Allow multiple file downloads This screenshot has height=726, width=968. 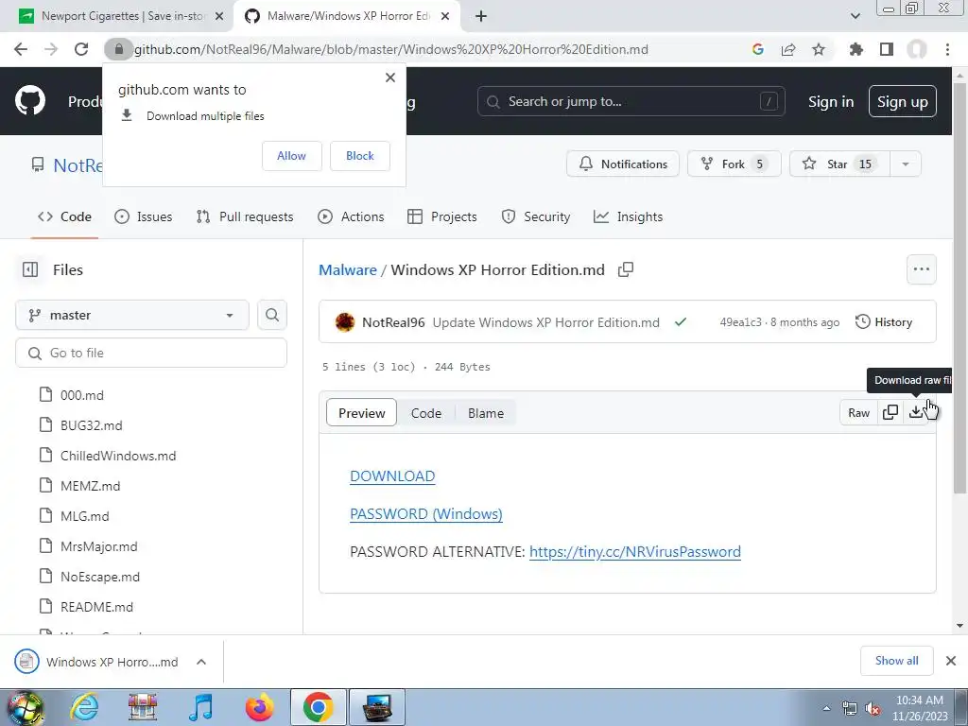click(291, 156)
